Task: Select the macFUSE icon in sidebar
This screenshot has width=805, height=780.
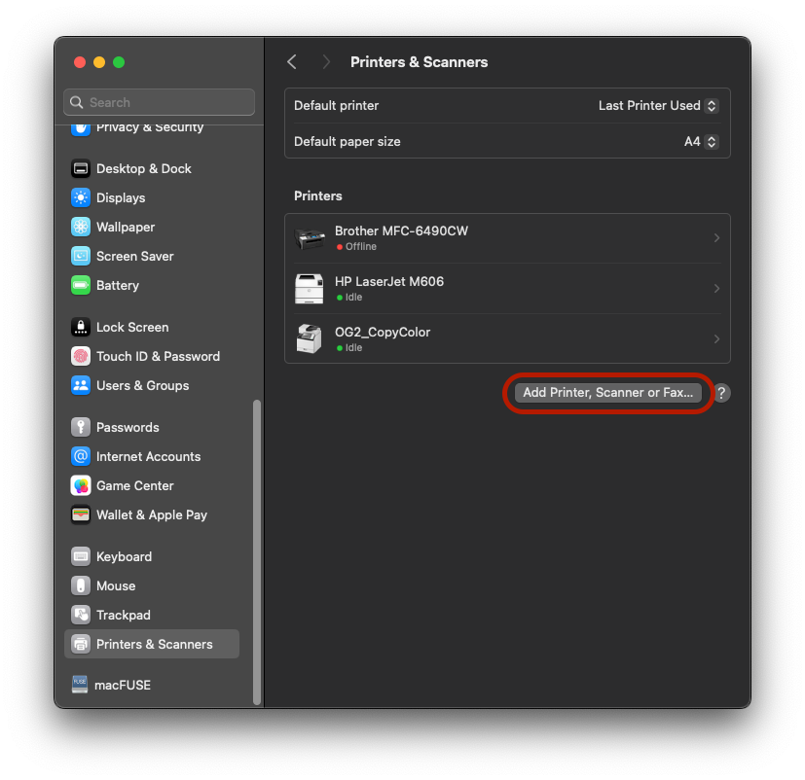Action: pos(81,685)
